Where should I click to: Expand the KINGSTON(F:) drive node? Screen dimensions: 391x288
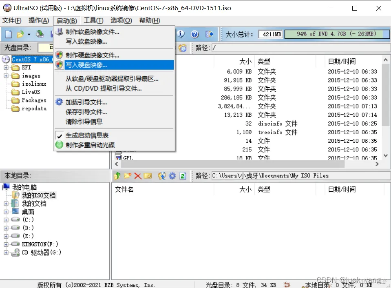6,244
